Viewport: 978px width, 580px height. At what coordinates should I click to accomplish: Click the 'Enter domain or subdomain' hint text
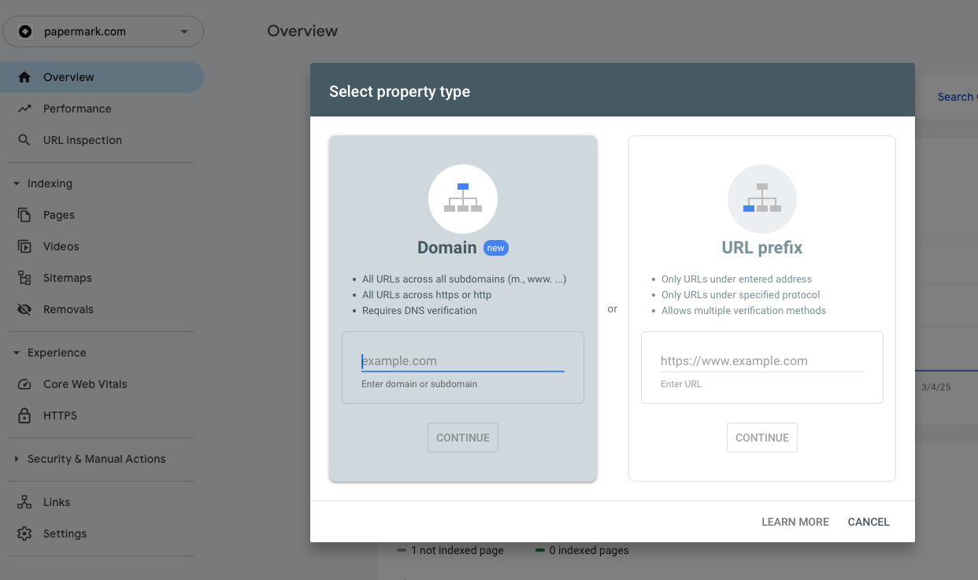pos(420,384)
